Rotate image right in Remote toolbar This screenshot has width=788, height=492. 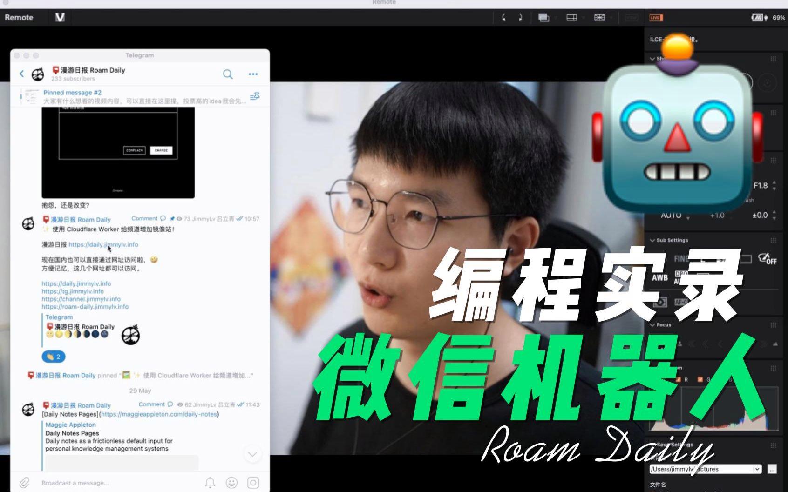pyautogui.click(x=520, y=18)
